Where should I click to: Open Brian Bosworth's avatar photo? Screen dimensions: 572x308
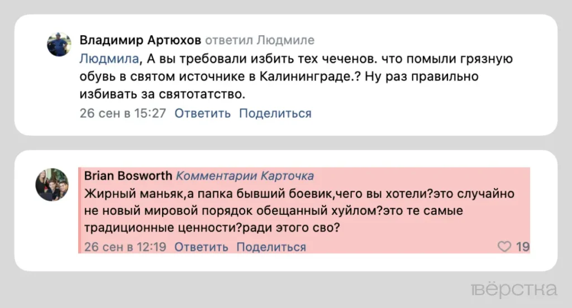point(52,185)
